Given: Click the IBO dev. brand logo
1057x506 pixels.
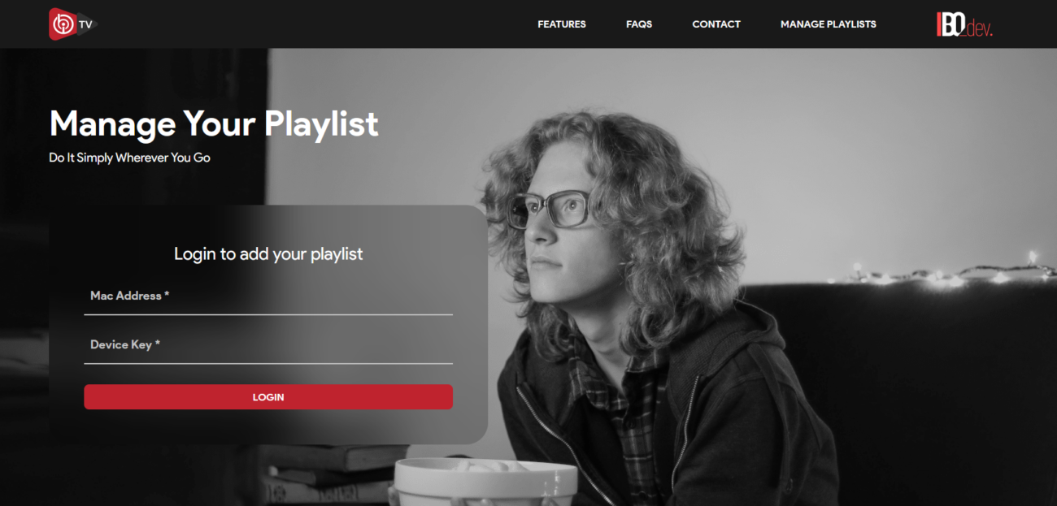Looking at the screenshot, I should (x=965, y=24).
